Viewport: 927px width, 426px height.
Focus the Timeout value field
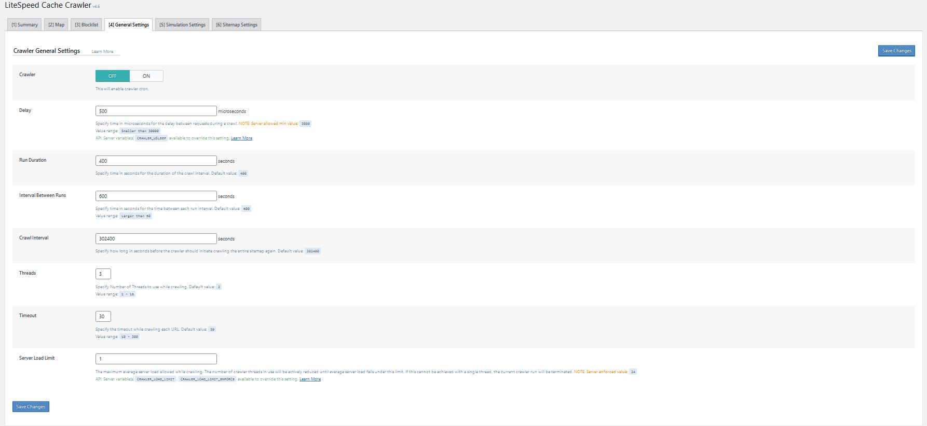pyautogui.click(x=103, y=316)
